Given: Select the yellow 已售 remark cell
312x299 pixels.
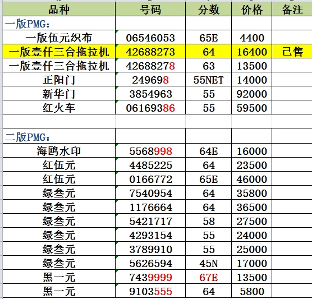Looking at the screenshot, I should pos(292,51).
